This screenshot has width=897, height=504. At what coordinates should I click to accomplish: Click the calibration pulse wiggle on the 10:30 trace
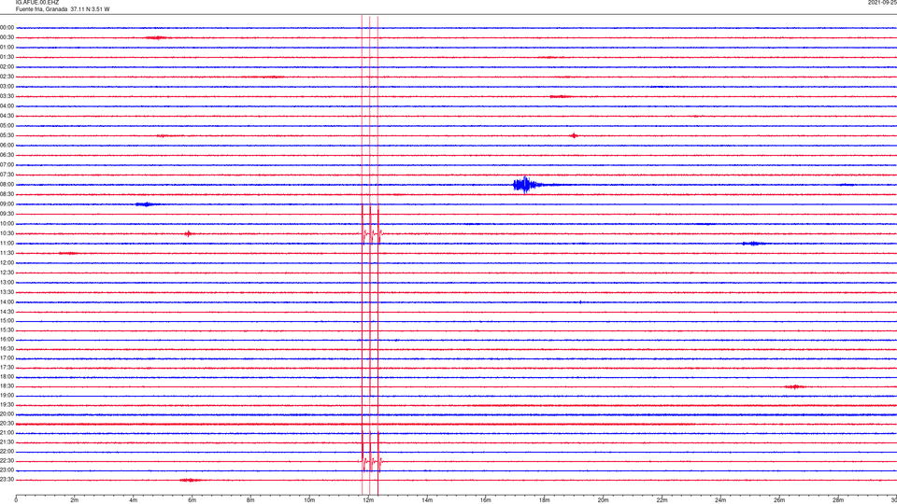click(371, 233)
